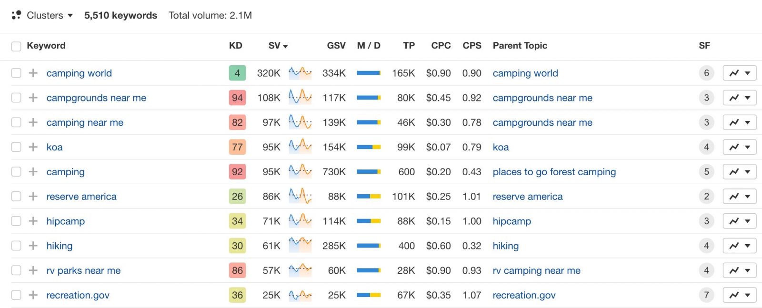Toggle the select-all Keyword header checkbox
The height and width of the screenshot is (308, 762).
tap(16, 46)
